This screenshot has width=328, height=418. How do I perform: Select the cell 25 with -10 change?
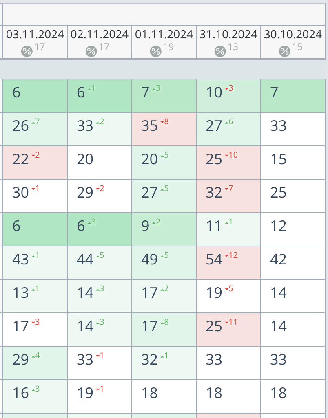[x=228, y=163]
